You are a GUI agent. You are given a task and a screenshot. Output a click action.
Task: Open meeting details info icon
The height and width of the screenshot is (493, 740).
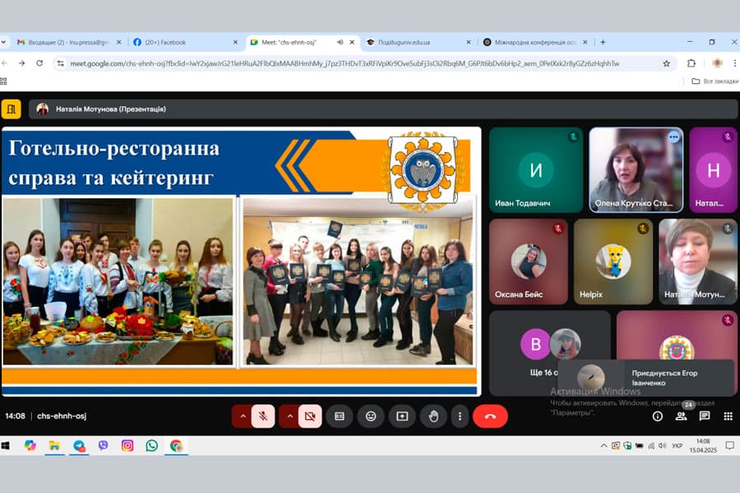pyautogui.click(x=657, y=417)
